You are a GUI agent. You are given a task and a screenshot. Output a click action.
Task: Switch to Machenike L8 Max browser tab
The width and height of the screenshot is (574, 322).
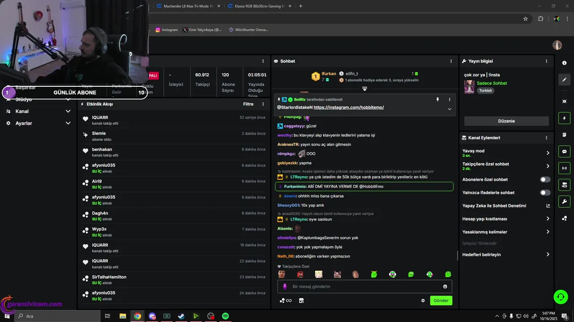tap(187, 6)
